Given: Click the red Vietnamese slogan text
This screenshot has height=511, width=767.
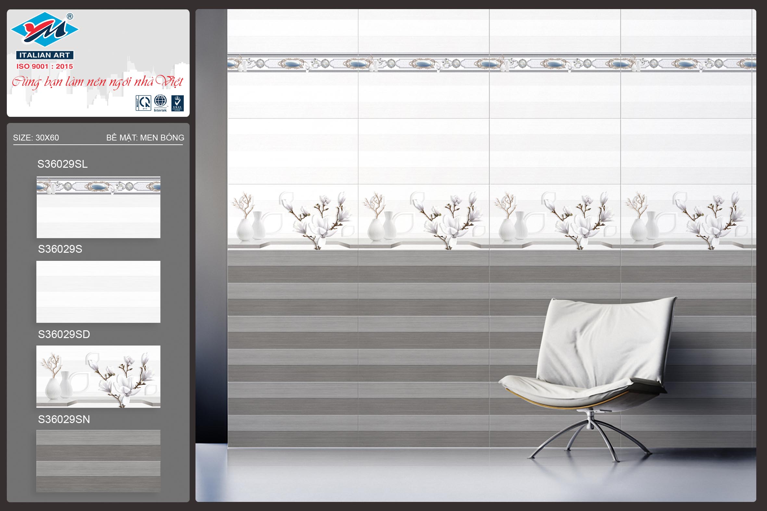Looking at the screenshot, I should tap(97, 81).
